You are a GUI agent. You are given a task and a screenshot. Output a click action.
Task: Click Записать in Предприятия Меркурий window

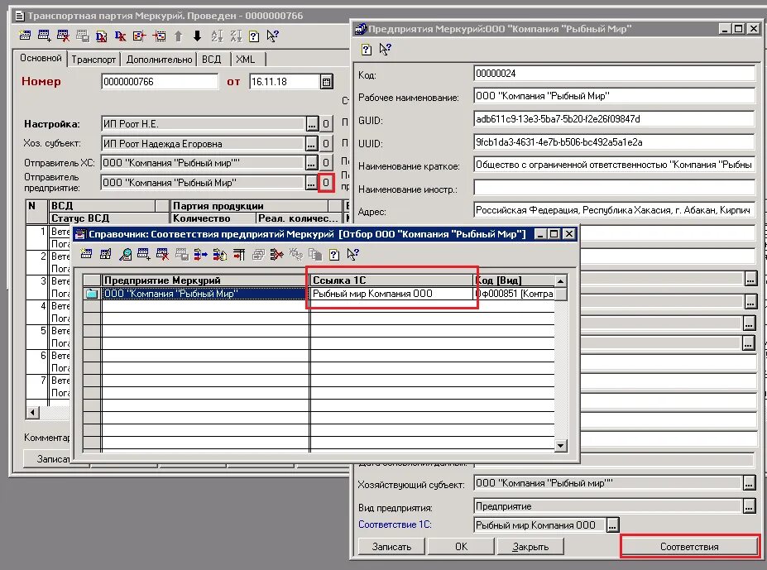pos(392,547)
